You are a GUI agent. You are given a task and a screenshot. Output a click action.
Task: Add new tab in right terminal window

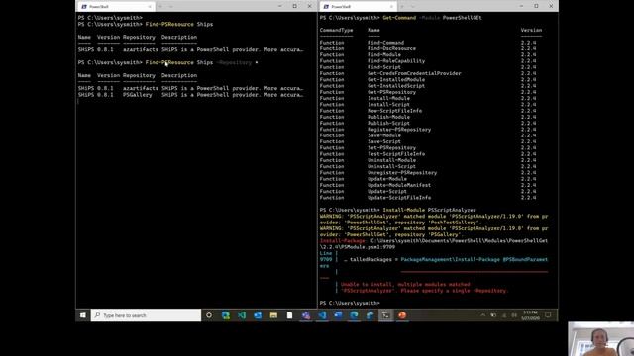[402, 7]
